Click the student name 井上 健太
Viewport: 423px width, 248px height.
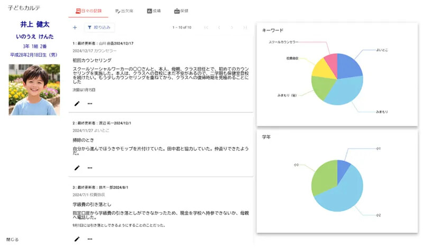(x=35, y=24)
